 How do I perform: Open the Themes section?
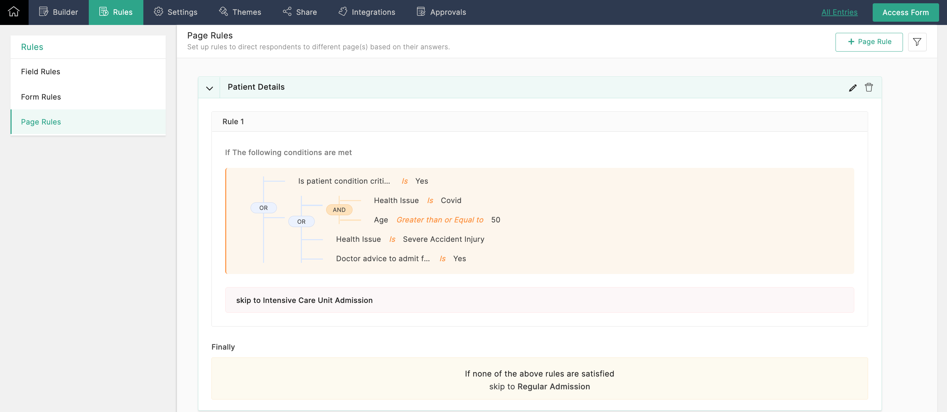pyautogui.click(x=240, y=12)
